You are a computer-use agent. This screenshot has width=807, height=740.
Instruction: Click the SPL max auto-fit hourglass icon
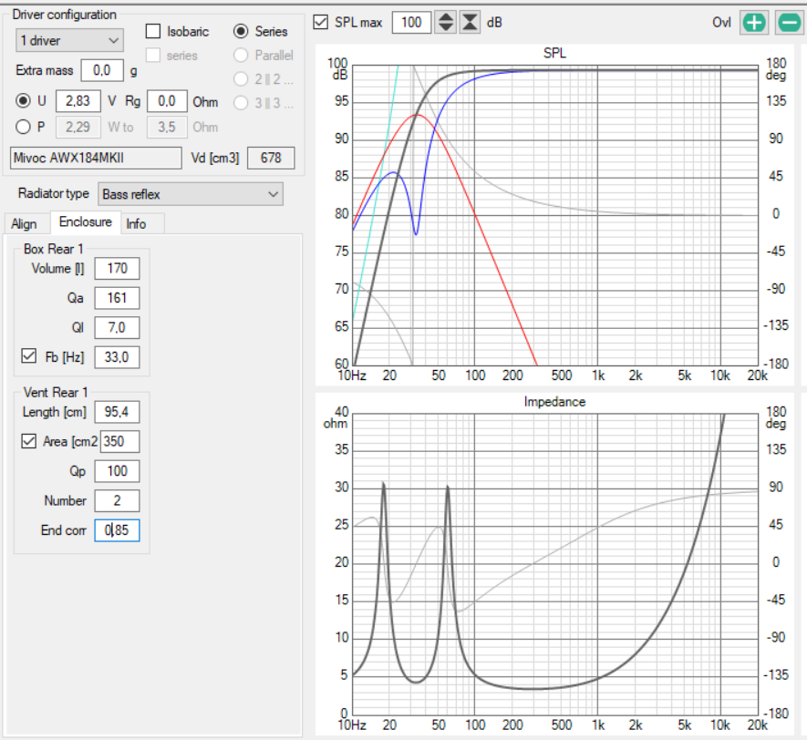(x=469, y=22)
